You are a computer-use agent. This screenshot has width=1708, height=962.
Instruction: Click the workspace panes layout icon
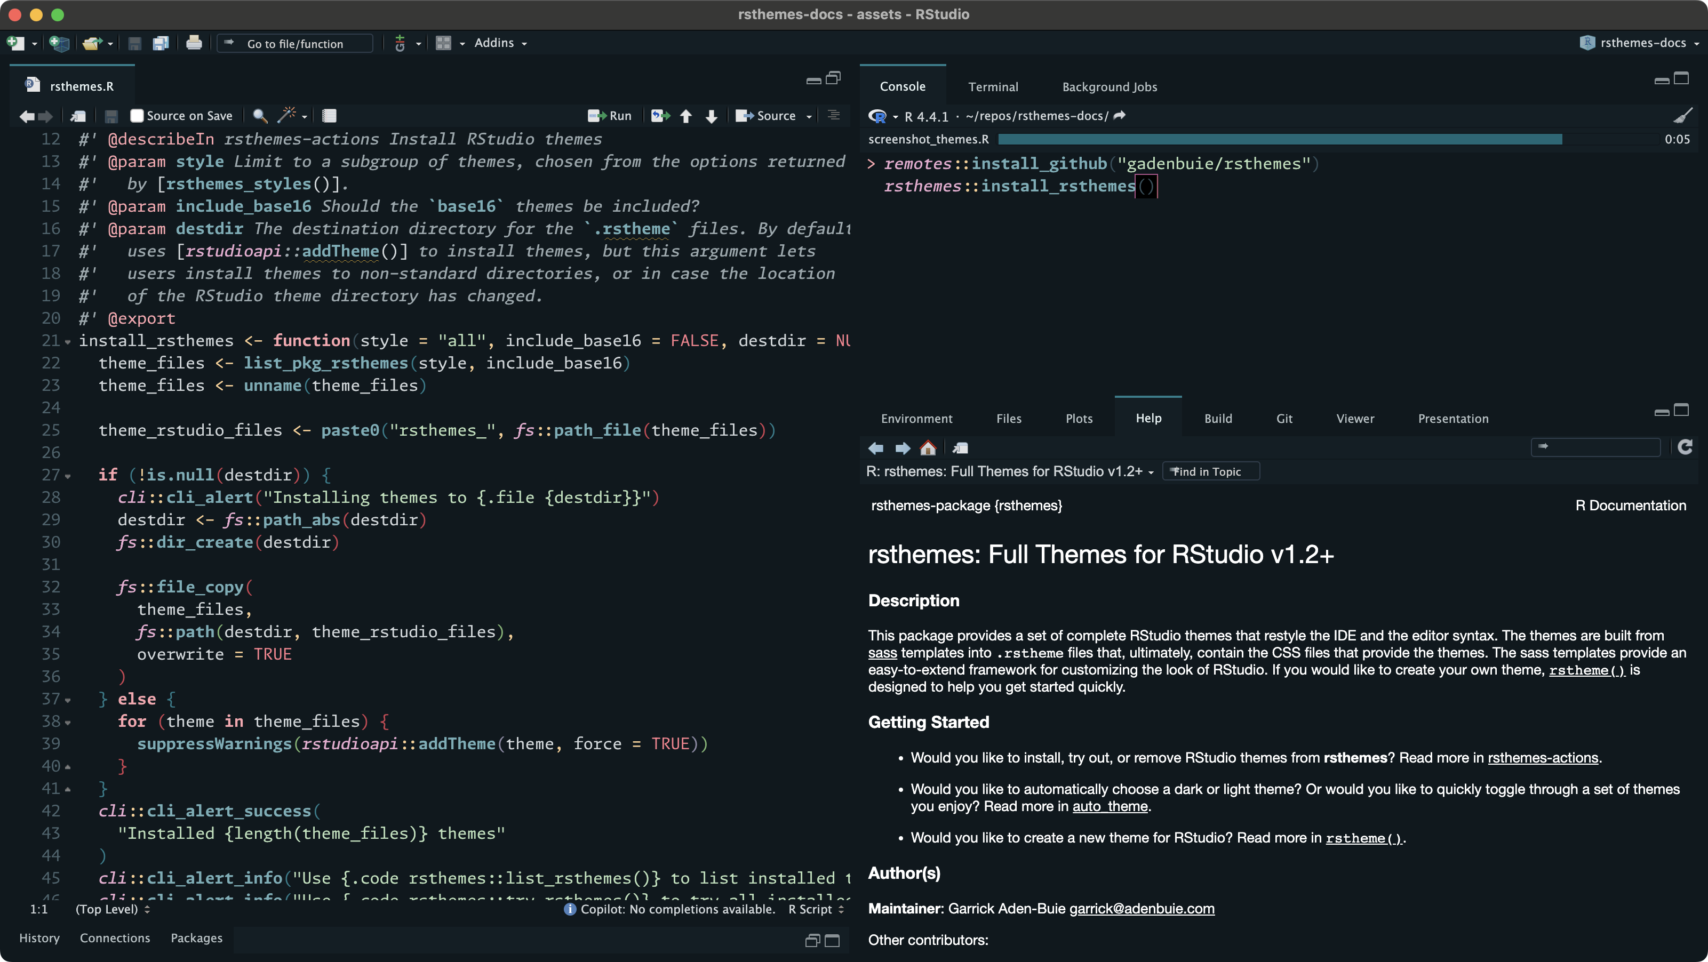[x=443, y=43]
